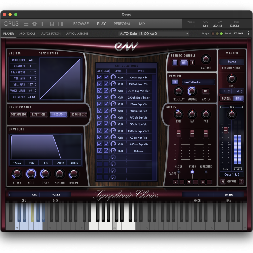The height and width of the screenshot is (253, 253).
Task: Adjust the Reverb Volume knob
Action: (x=192, y=91)
